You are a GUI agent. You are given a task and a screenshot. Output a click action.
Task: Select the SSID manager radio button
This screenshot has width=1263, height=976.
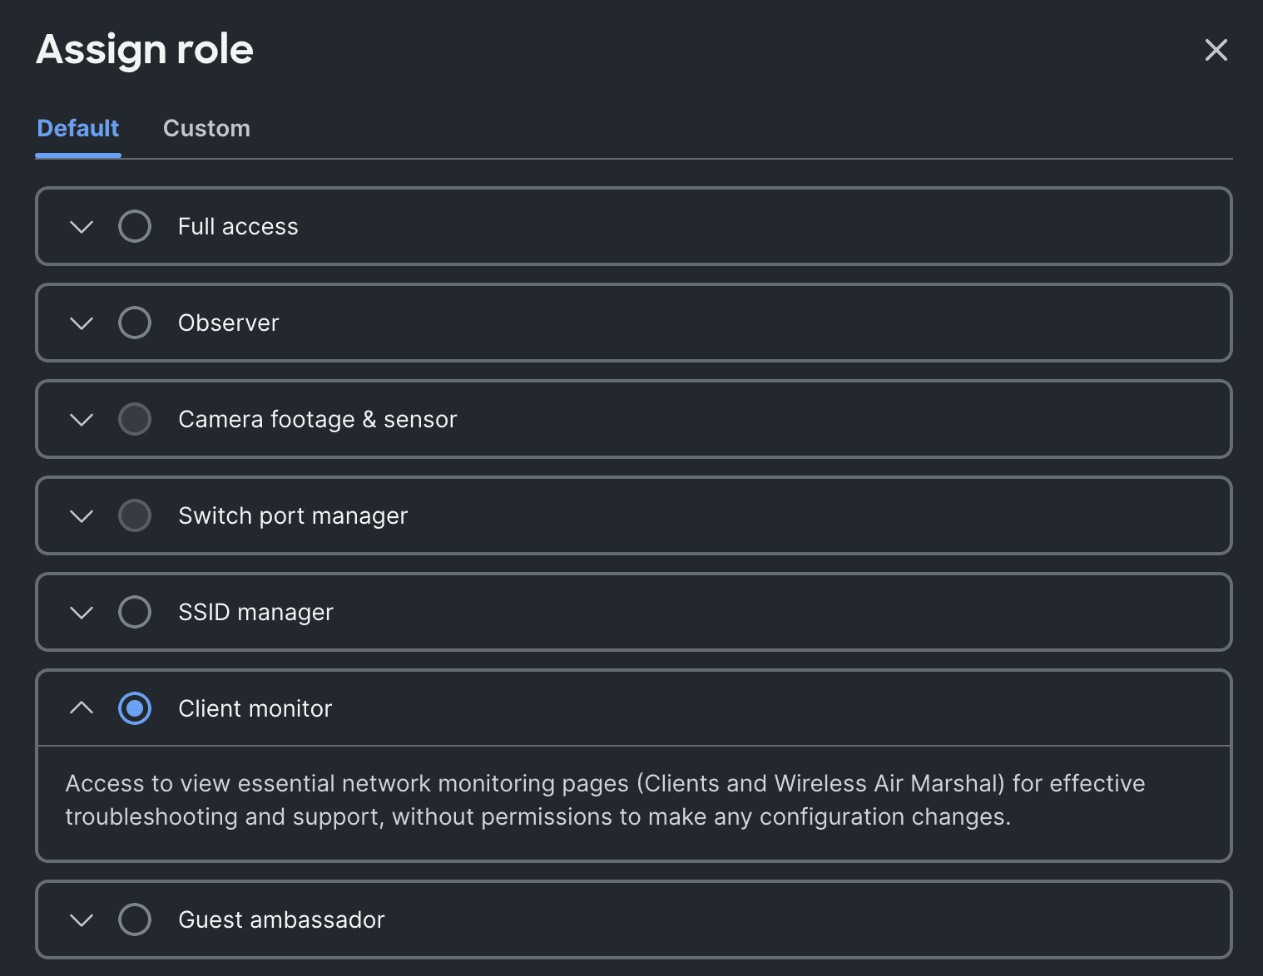point(135,612)
